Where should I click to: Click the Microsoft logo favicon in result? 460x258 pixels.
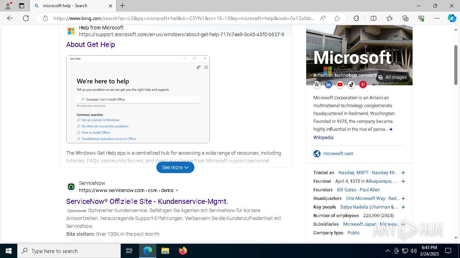click(71, 31)
